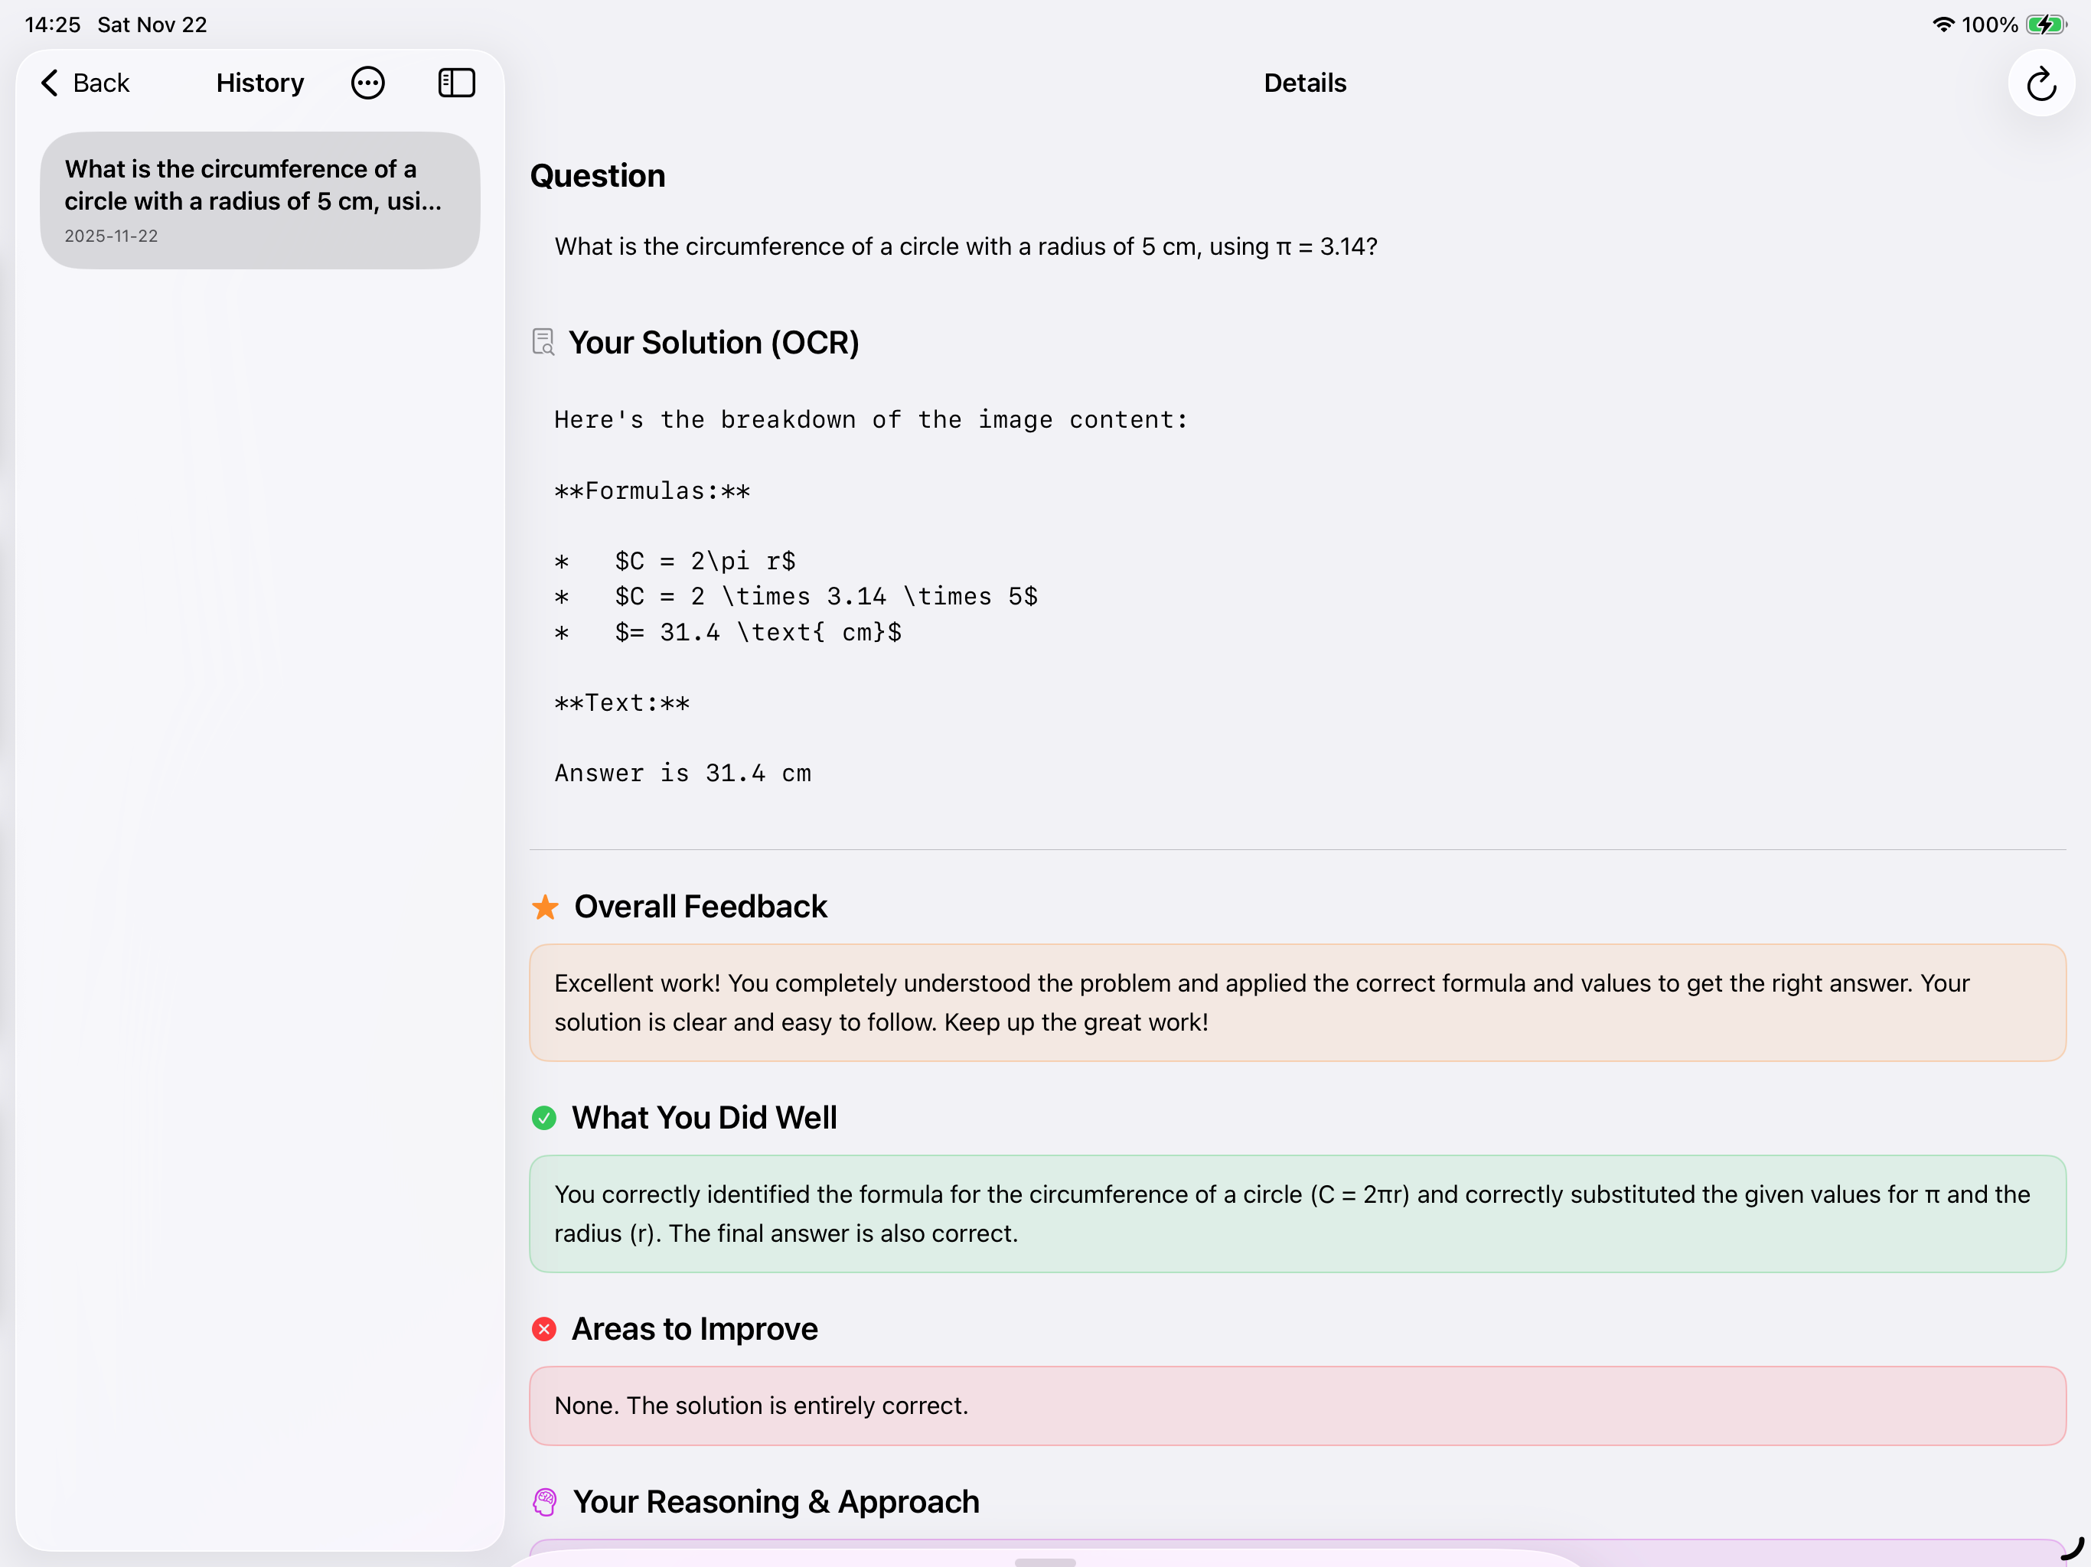Tap the Wi-Fi status icon
This screenshot has width=2091, height=1567.
(x=1943, y=24)
